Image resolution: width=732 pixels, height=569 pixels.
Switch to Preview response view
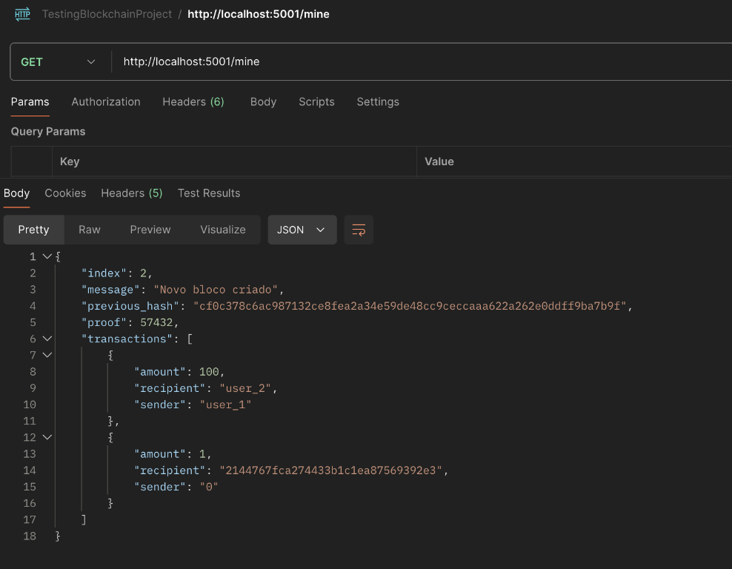150,230
